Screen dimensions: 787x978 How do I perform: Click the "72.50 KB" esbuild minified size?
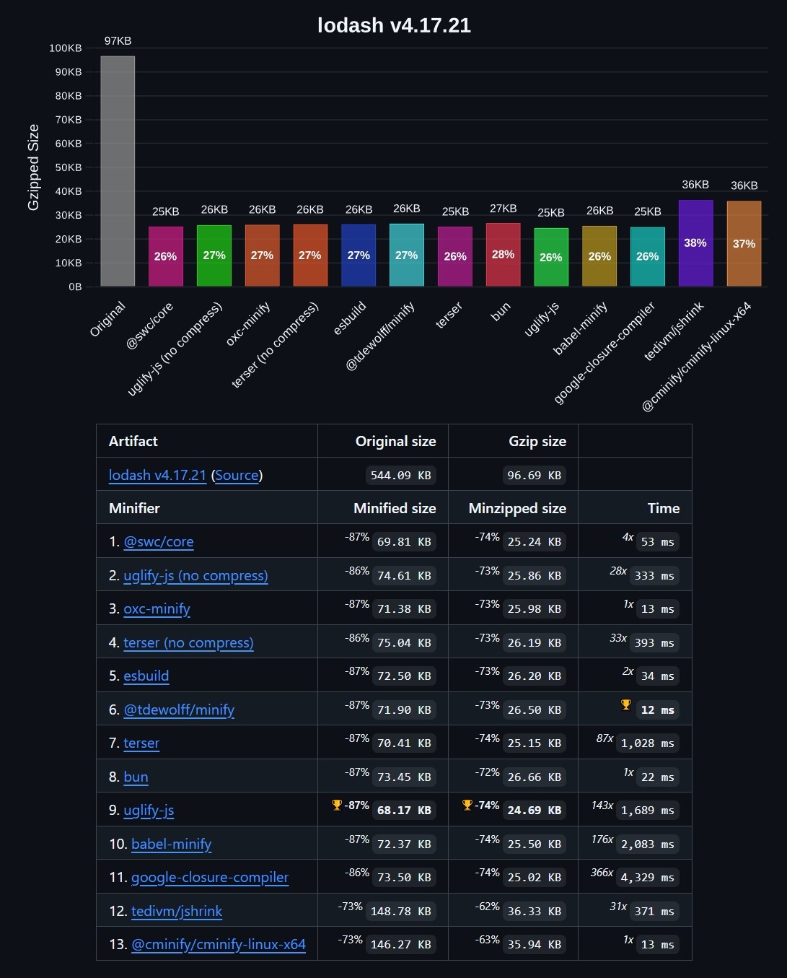404,676
